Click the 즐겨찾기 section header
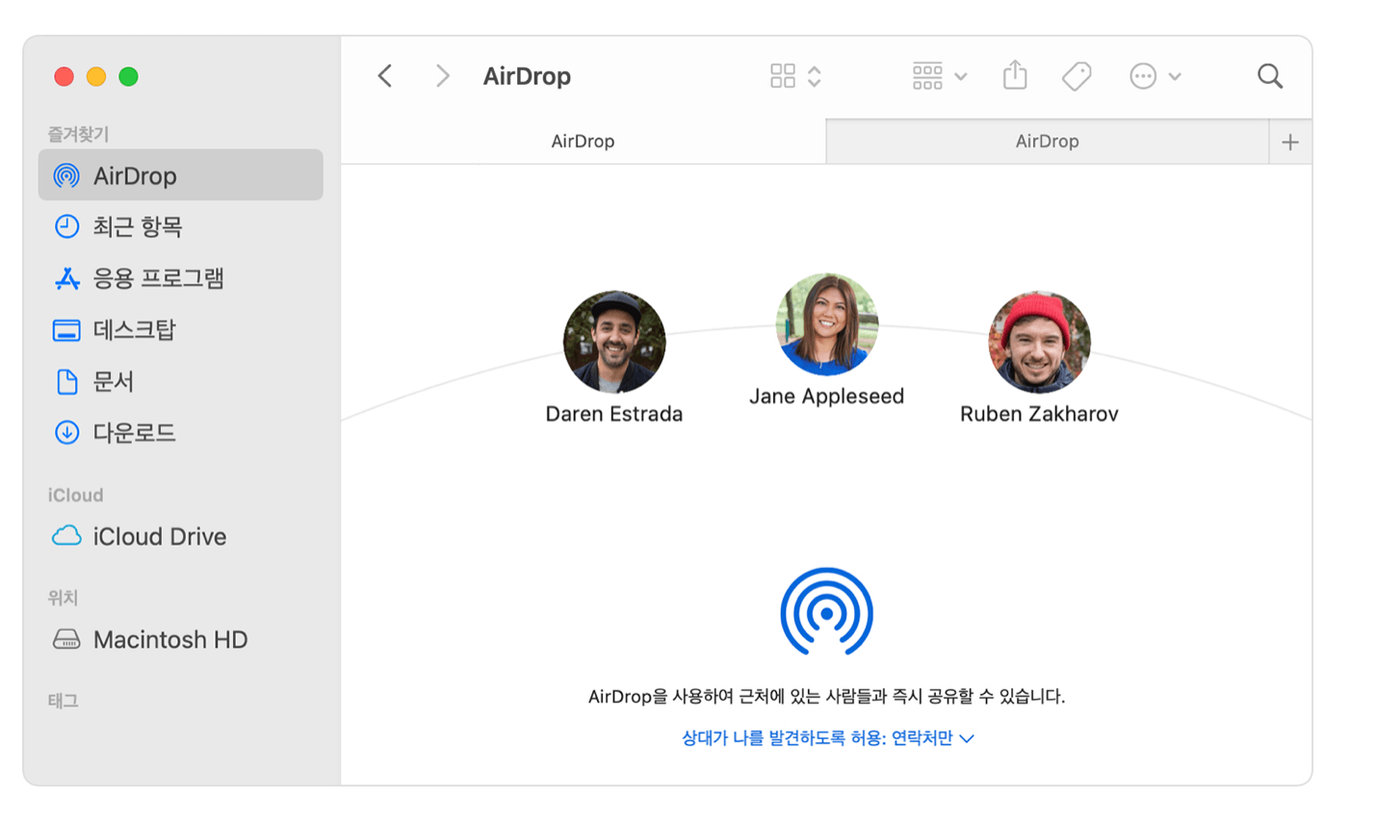The width and height of the screenshot is (1377, 824). click(x=78, y=134)
